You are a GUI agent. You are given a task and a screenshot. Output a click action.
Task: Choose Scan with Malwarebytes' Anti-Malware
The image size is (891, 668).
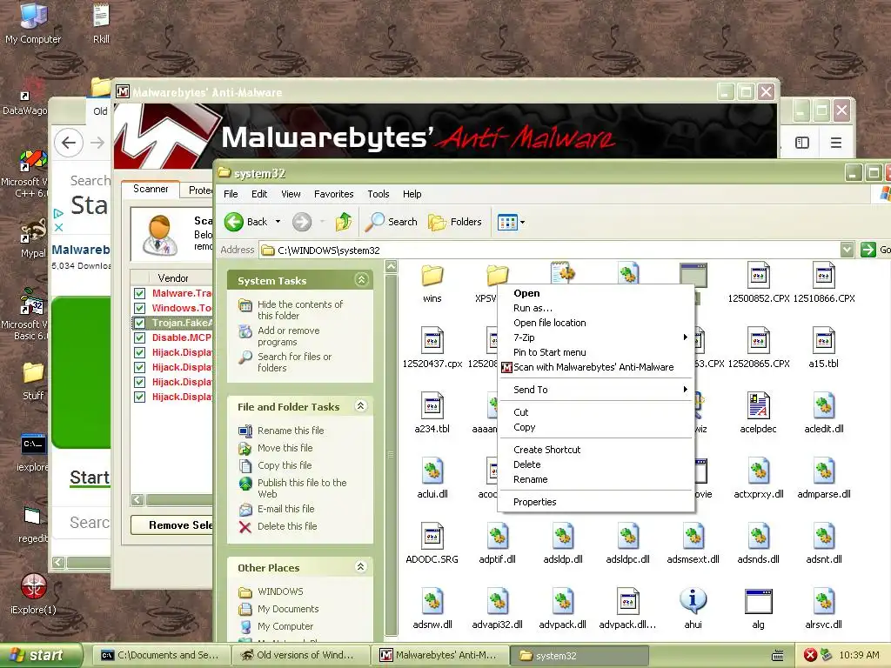click(x=595, y=367)
